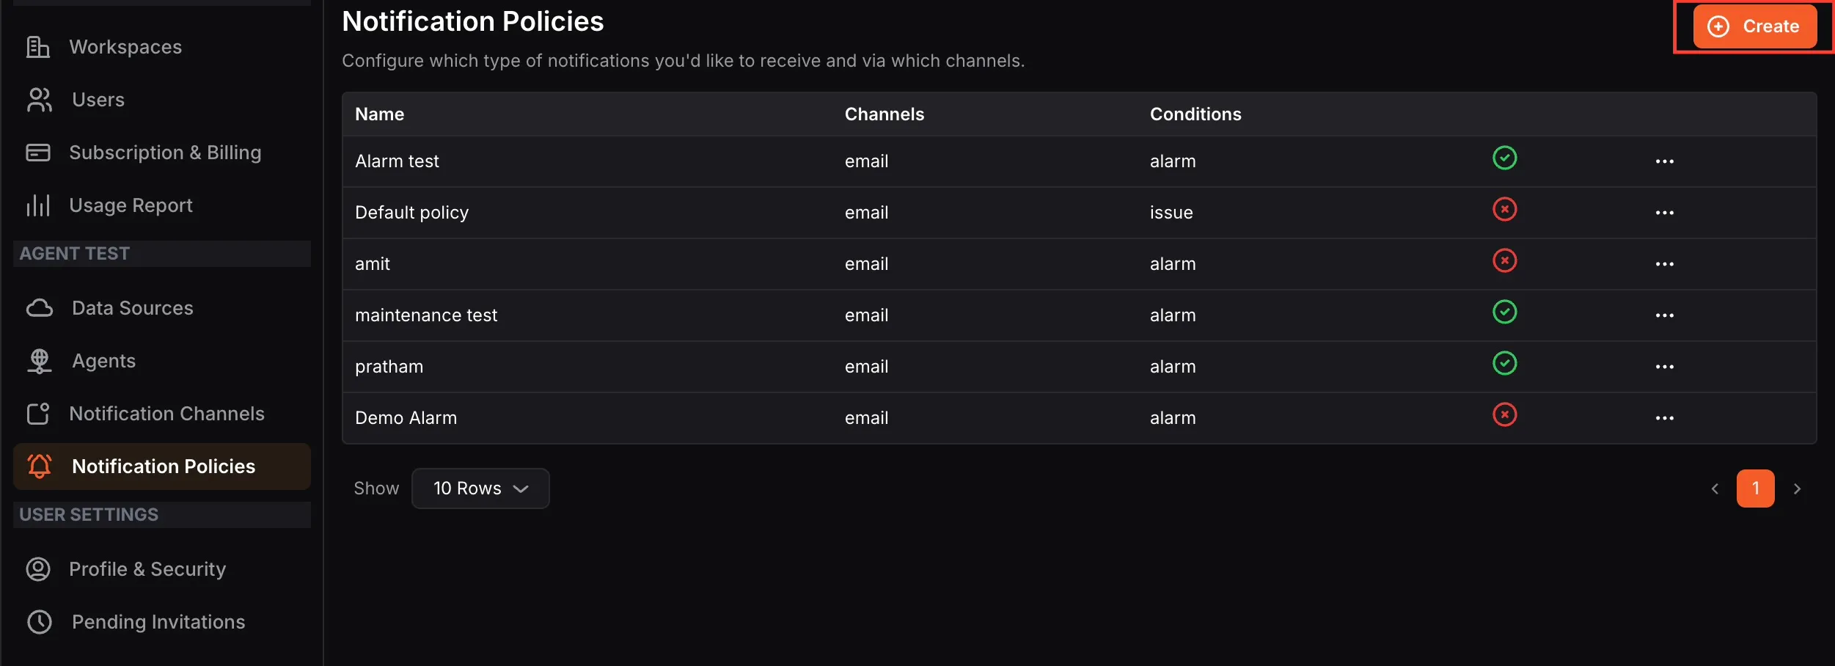The height and width of the screenshot is (666, 1835).
Task: Go to page 1 in pagination
Action: [1756, 488]
